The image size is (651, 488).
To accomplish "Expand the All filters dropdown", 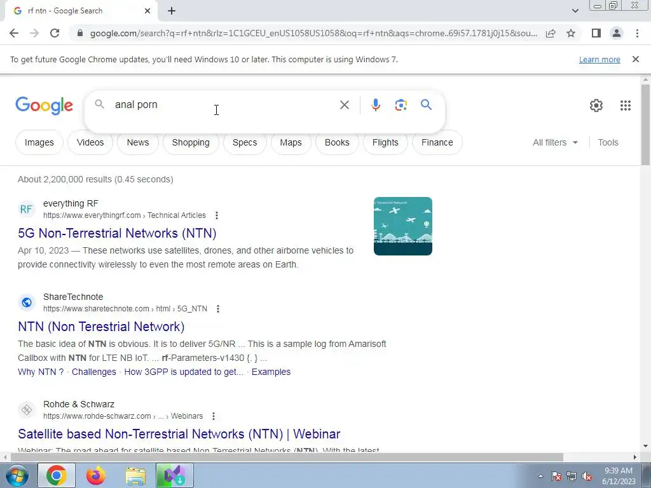I will pos(555,142).
